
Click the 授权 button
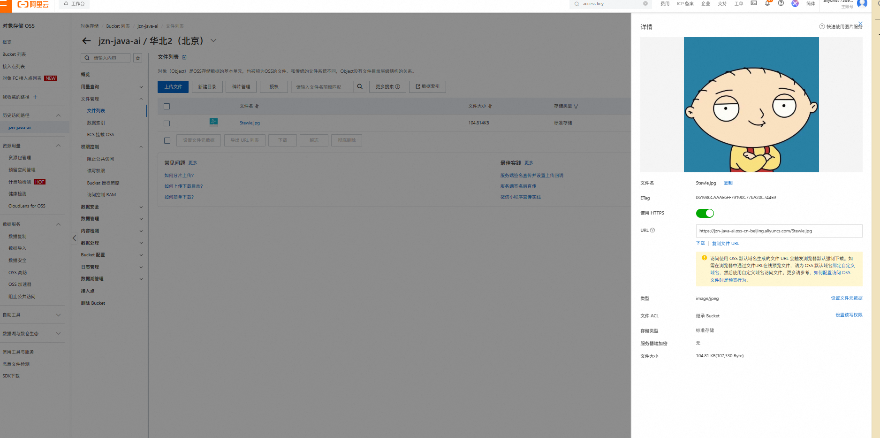274,87
